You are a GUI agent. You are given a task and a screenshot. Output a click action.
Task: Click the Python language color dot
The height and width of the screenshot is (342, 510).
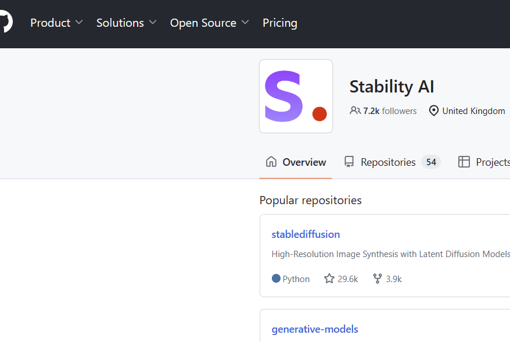(276, 279)
